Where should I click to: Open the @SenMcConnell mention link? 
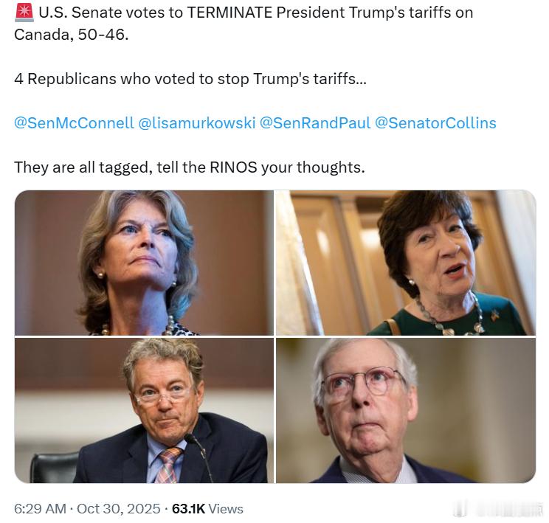pos(74,122)
